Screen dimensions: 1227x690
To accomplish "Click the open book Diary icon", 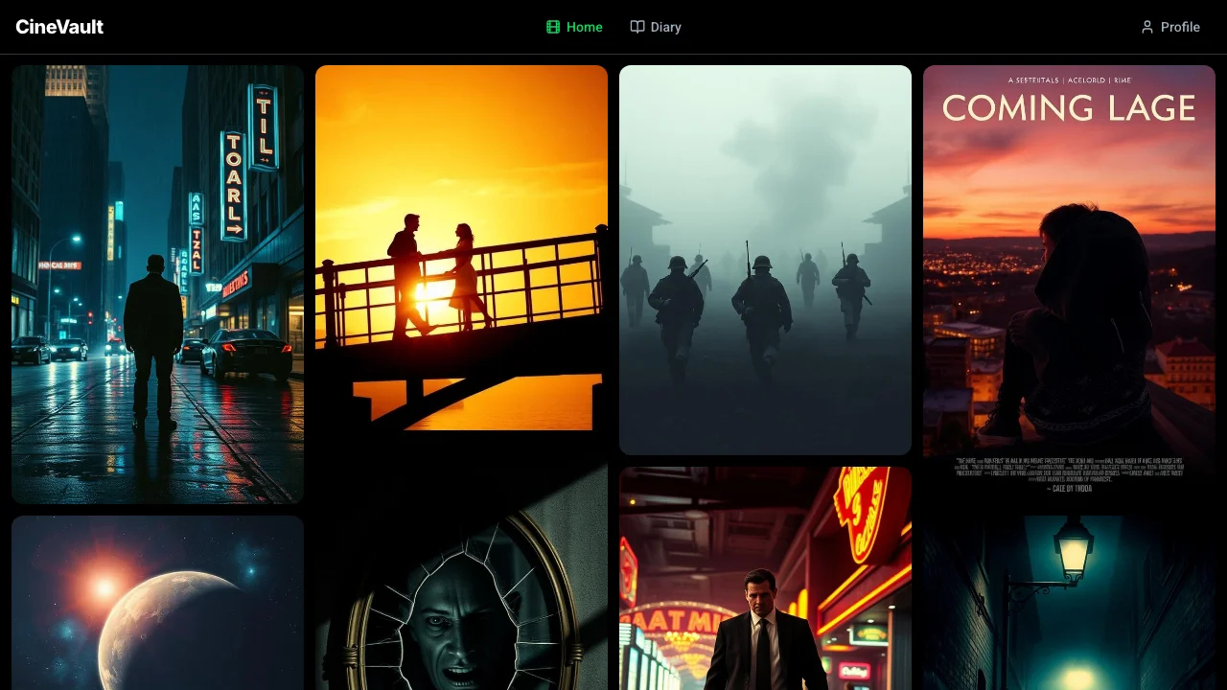I will tap(637, 27).
